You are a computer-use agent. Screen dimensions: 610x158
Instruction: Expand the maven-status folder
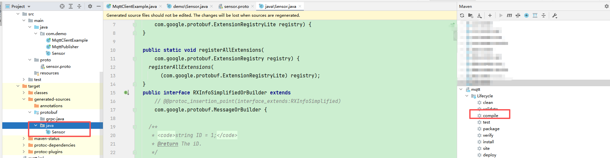click(x=24, y=139)
